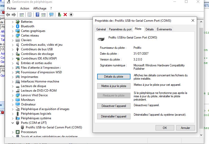209x144 pixels.
Task: Switch to the Détails tab
Action: [150, 29]
